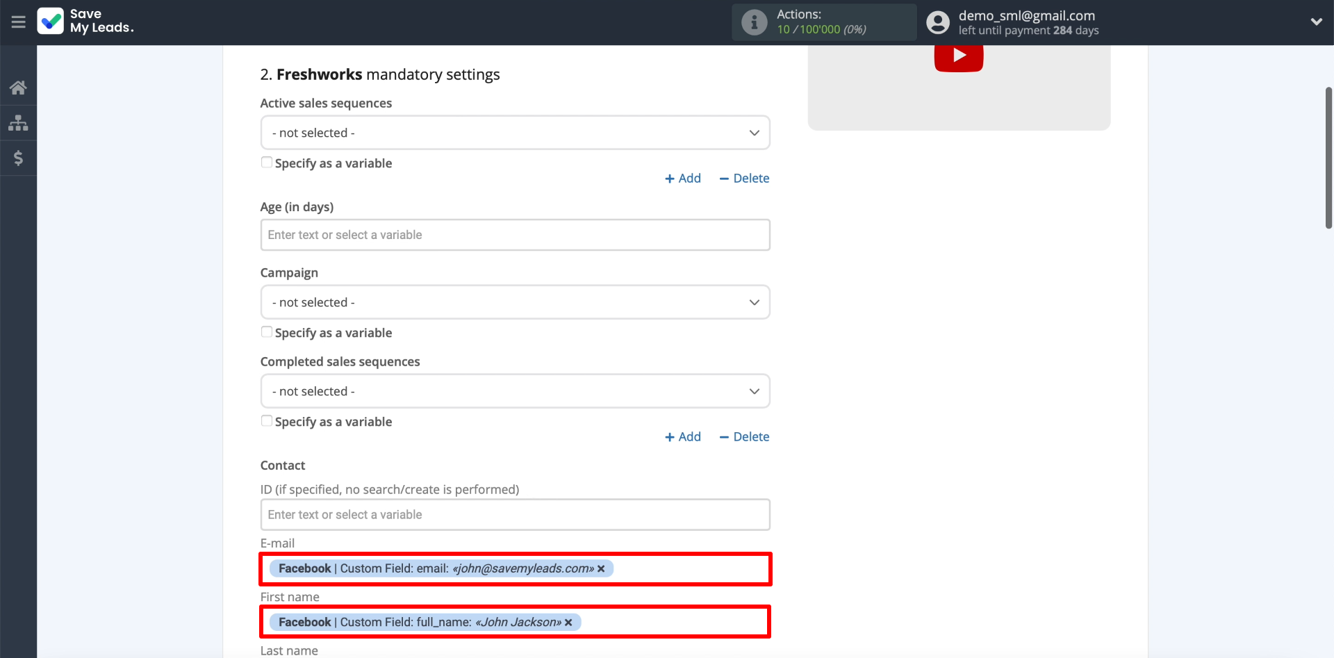Click the SaveMyLeads logo

[x=85, y=22]
